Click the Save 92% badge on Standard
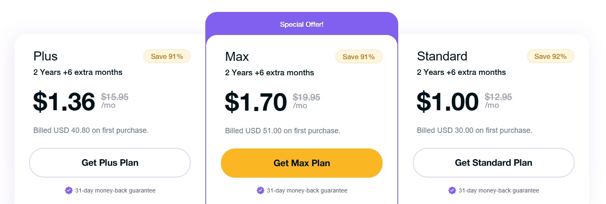Viewport: 606px width, 204px height. 550,56
